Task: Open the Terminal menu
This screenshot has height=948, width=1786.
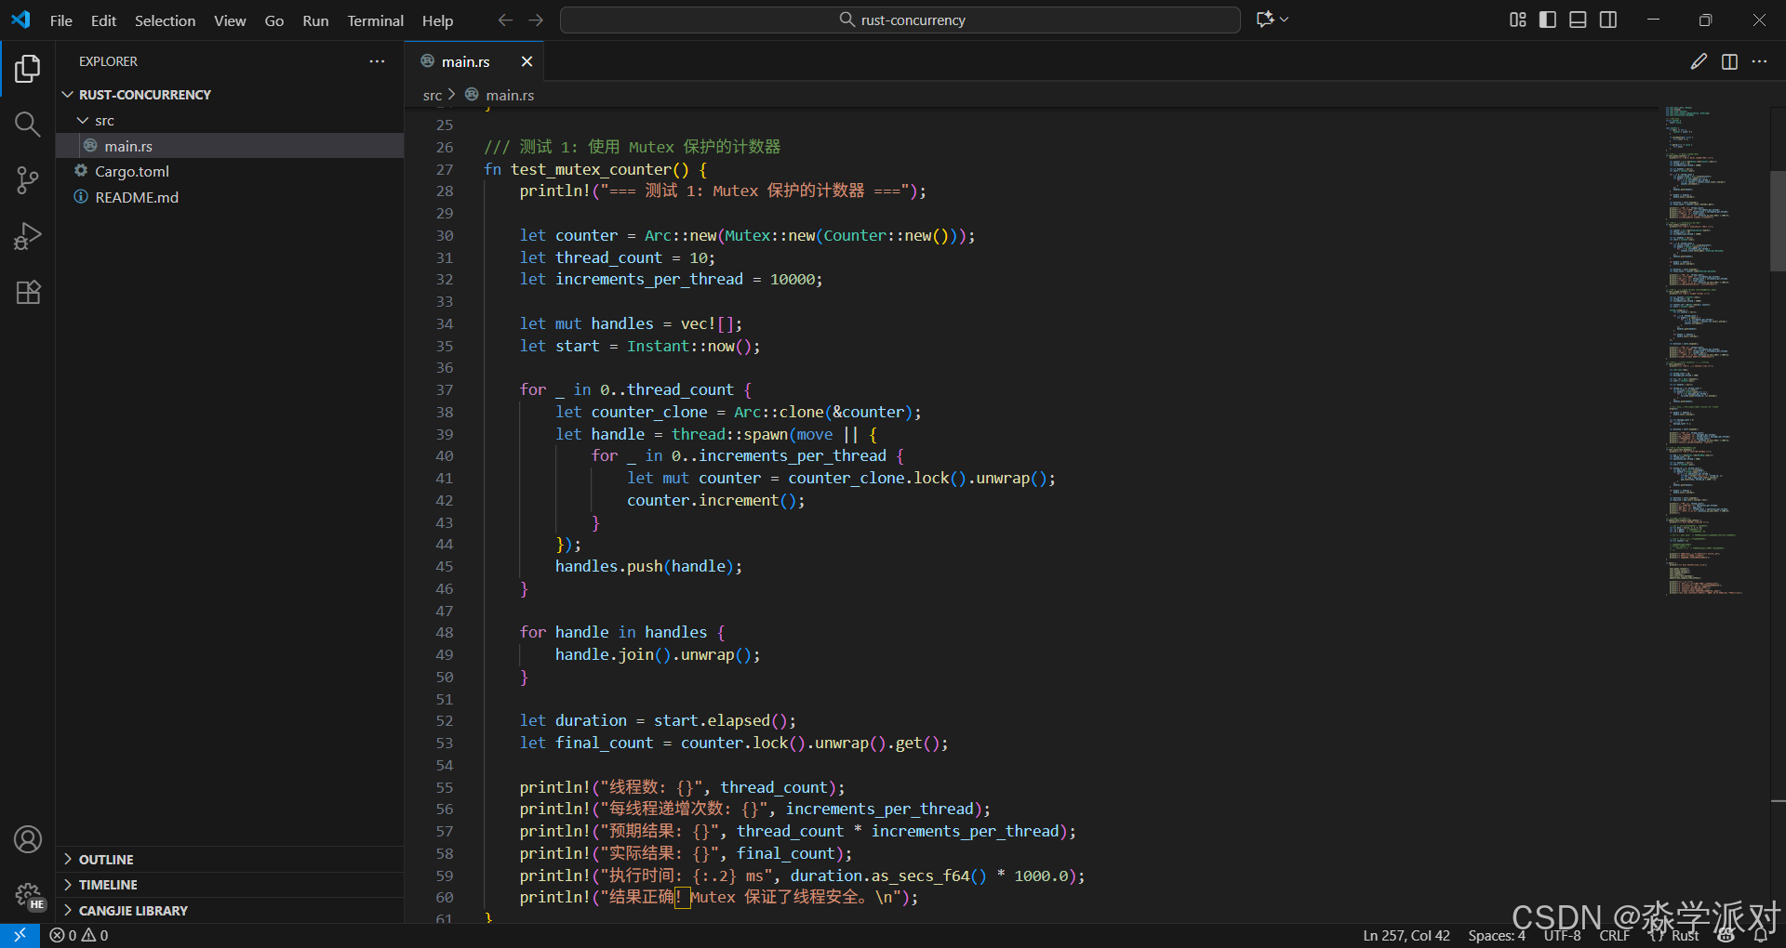Action: [x=375, y=20]
